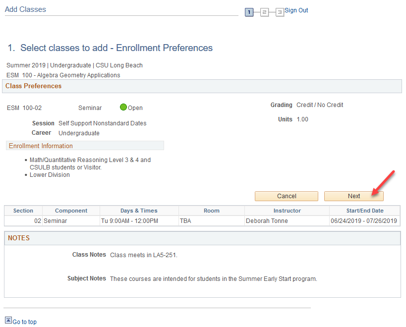Click step 2 progress indicator icon
The image size is (406, 327).
(x=264, y=12)
